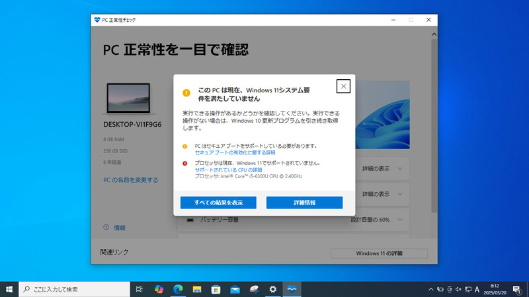Minimize the PC 正常性チェック window

pos(393,20)
